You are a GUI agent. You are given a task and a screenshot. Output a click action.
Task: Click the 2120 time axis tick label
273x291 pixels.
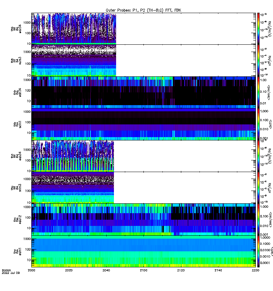point(181,270)
